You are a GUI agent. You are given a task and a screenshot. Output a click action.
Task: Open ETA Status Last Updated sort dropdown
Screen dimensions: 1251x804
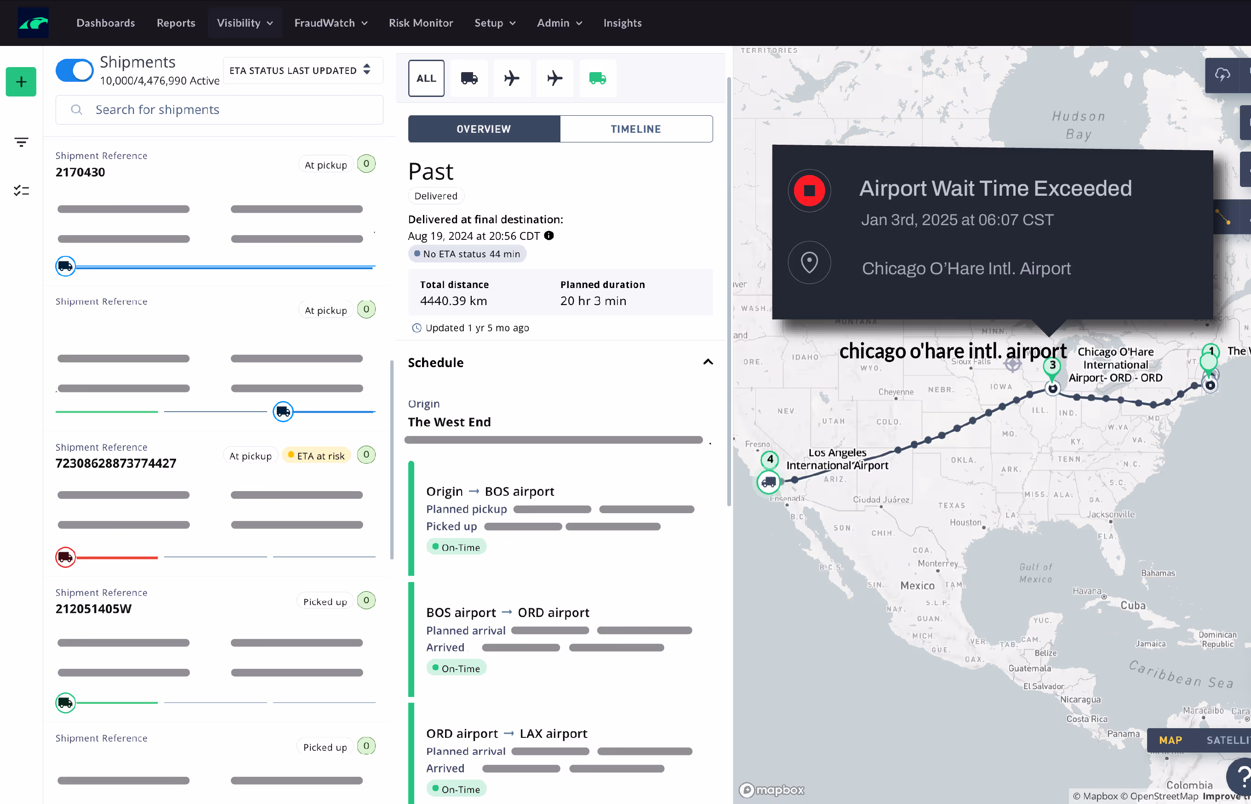pos(302,70)
